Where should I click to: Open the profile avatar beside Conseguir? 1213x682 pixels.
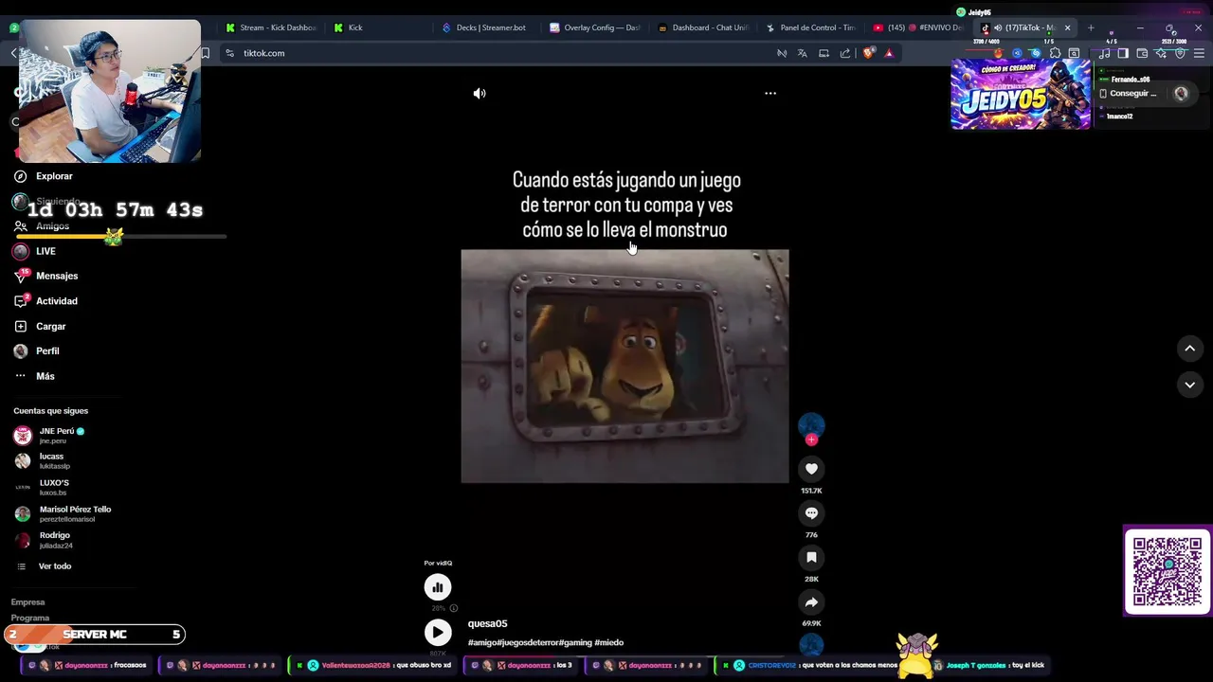coord(1181,93)
